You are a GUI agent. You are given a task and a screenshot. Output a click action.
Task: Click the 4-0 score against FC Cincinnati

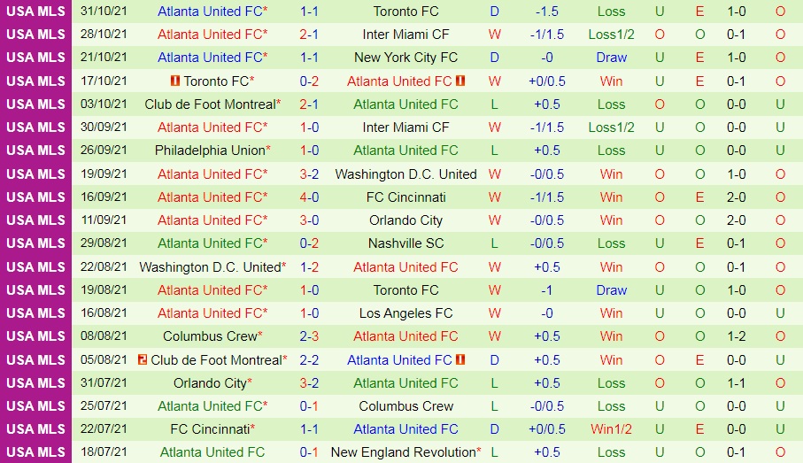pyautogui.click(x=309, y=197)
